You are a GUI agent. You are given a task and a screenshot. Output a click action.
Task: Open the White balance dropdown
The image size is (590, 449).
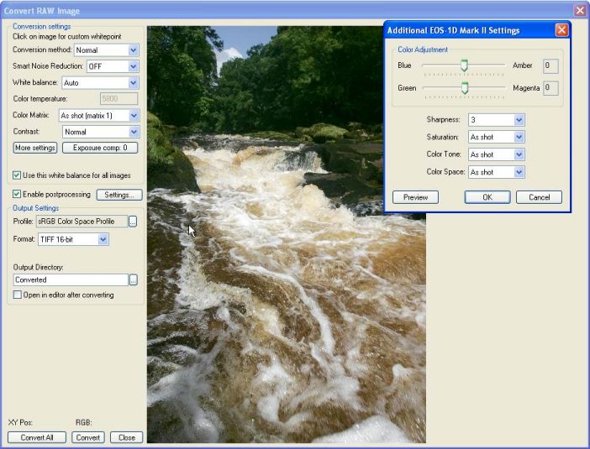(133, 82)
